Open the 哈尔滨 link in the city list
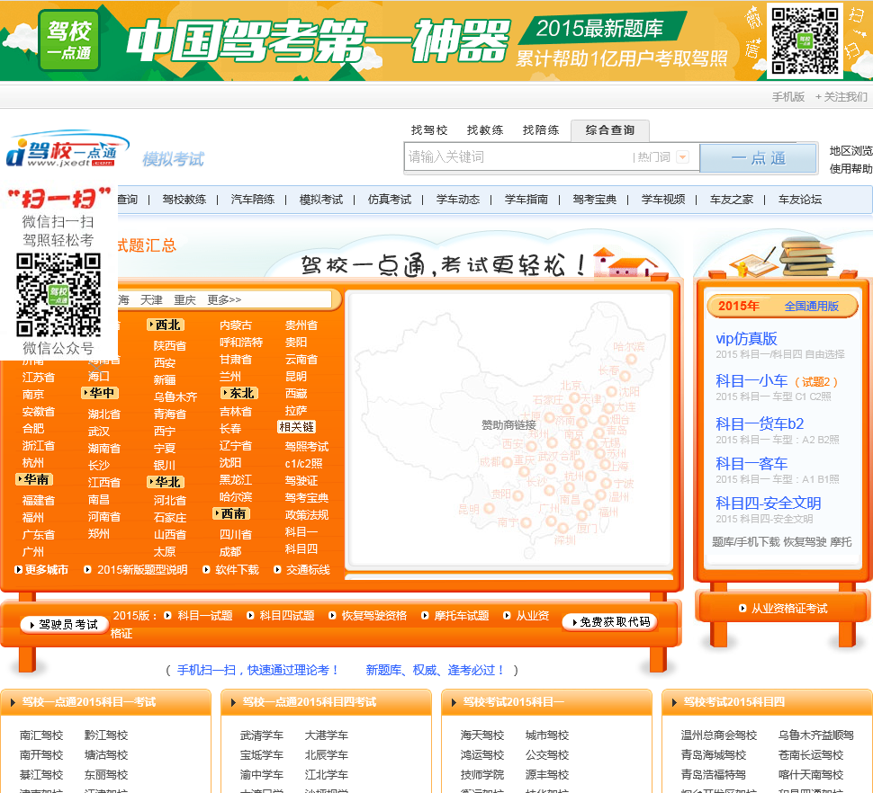873x793 pixels. tap(236, 496)
